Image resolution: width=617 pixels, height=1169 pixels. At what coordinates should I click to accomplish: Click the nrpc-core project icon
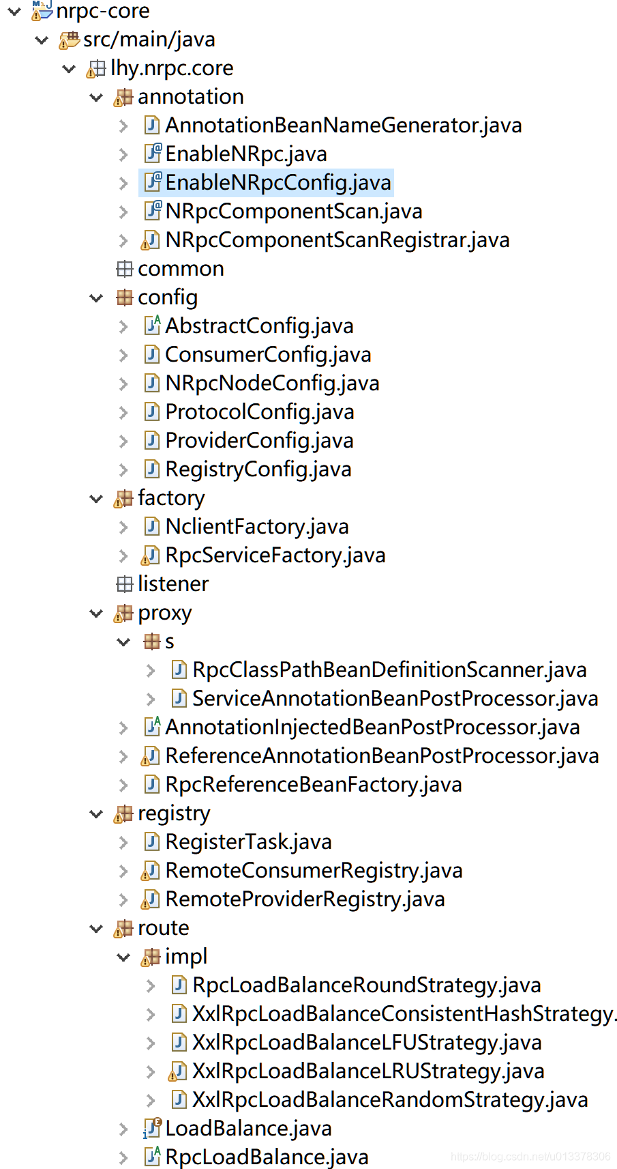coord(42,10)
